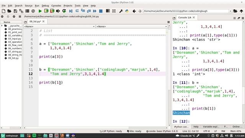
Task: Clear console with eraser icon
Action: tap(238, 18)
